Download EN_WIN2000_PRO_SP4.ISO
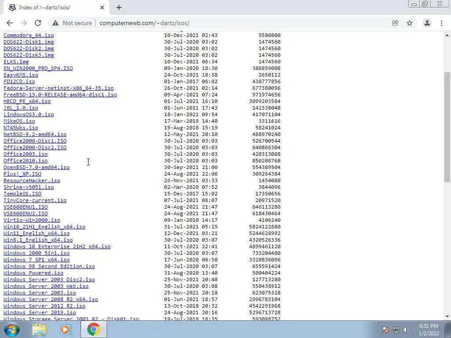Viewport: 451px width, 338px height. click(x=38, y=68)
